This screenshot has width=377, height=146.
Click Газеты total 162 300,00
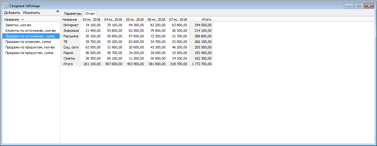[x=201, y=58]
